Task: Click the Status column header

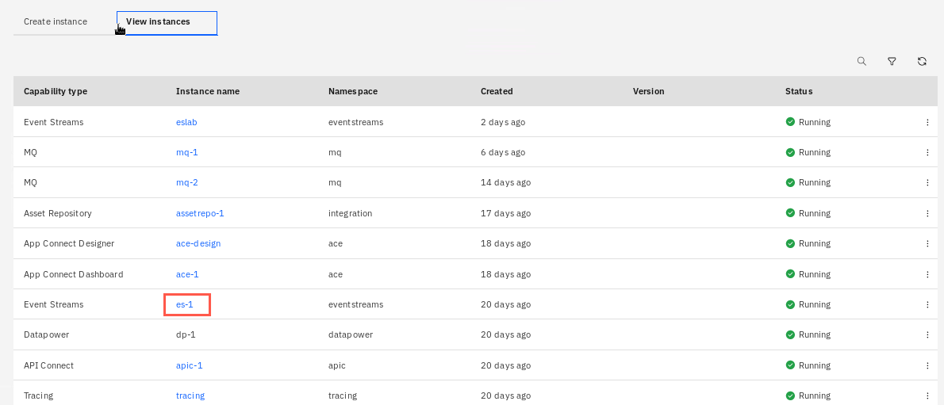Action: (x=799, y=91)
